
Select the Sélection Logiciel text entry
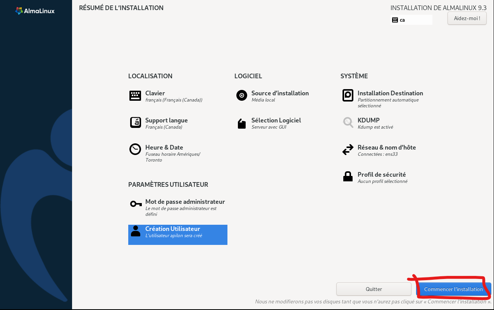276,120
